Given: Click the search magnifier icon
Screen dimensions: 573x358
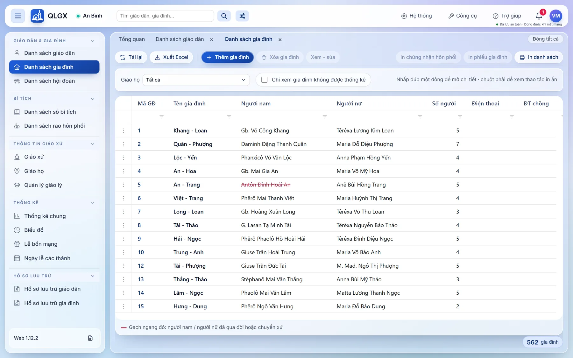Looking at the screenshot, I should (x=224, y=16).
